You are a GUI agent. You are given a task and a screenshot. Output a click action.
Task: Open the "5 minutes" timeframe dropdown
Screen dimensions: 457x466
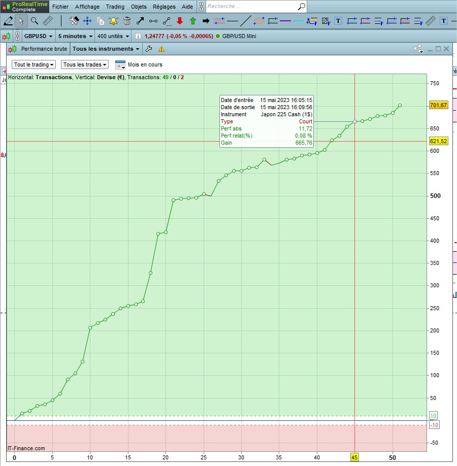click(x=75, y=37)
